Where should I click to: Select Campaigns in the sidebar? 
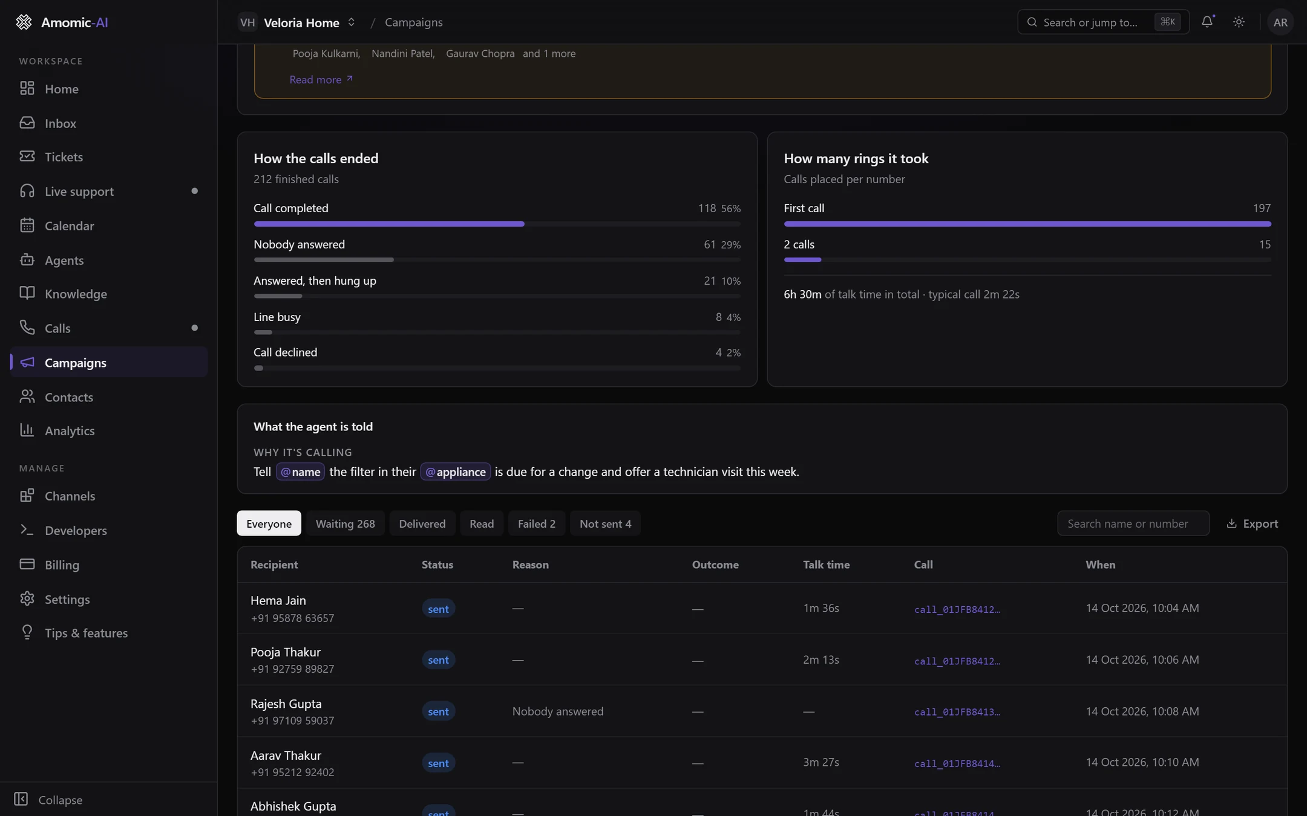(x=109, y=363)
